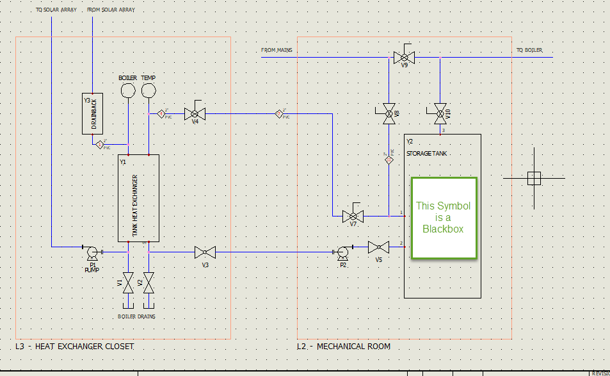Select the Y1 tank heat exchanger box
Screen dimensions: 610x376
click(138, 198)
